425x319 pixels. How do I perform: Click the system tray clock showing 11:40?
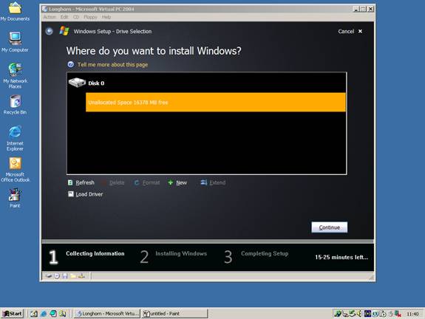(x=412, y=314)
